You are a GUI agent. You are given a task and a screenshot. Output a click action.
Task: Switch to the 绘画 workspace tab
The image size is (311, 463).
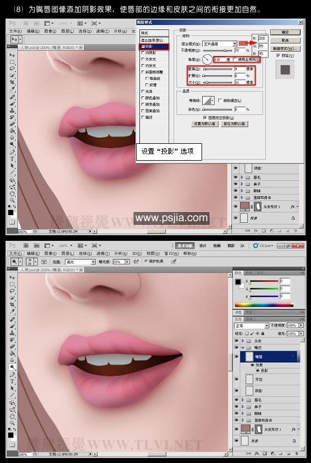click(x=217, y=246)
